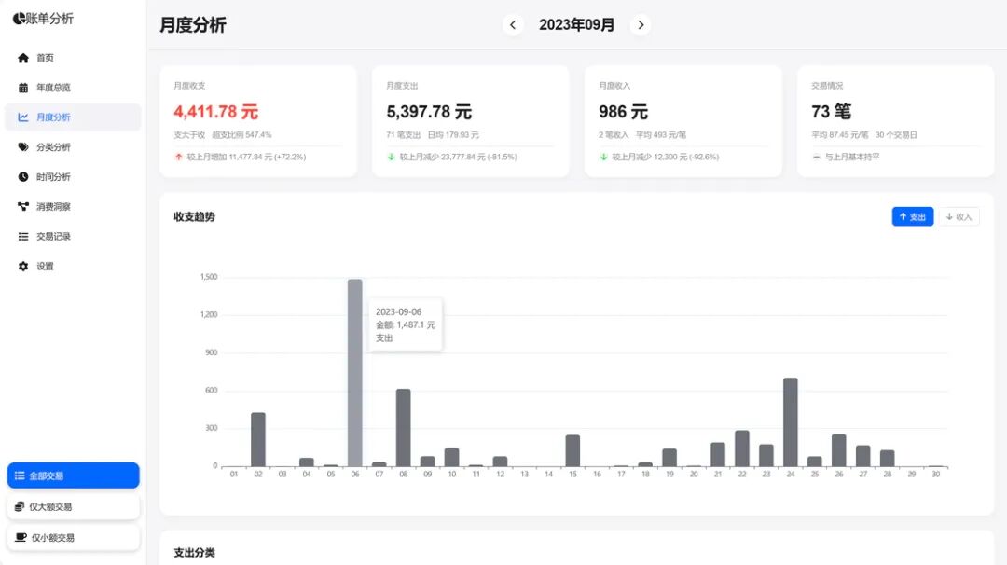Click the bar for day 23
This screenshot has width=1007, height=565.
766,455
